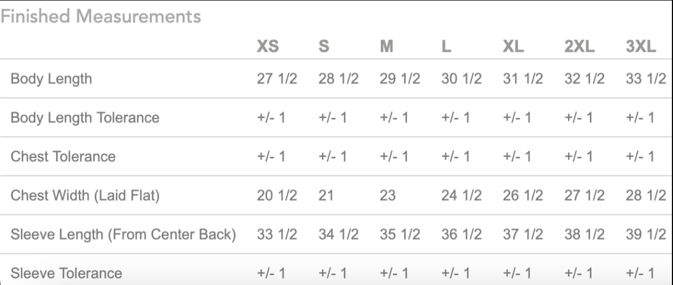This screenshot has width=673, height=285.
Task: Click the M Chest Width value 23
Action: coord(388,195)
